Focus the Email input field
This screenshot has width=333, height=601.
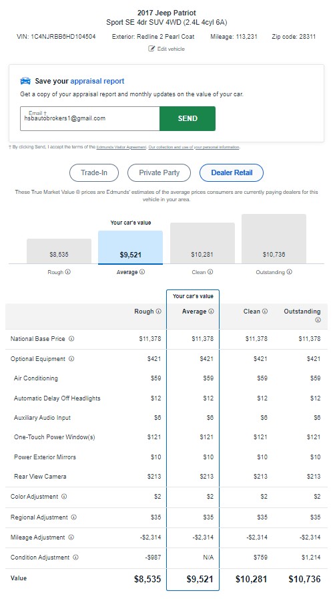click(x=90, y=118)
